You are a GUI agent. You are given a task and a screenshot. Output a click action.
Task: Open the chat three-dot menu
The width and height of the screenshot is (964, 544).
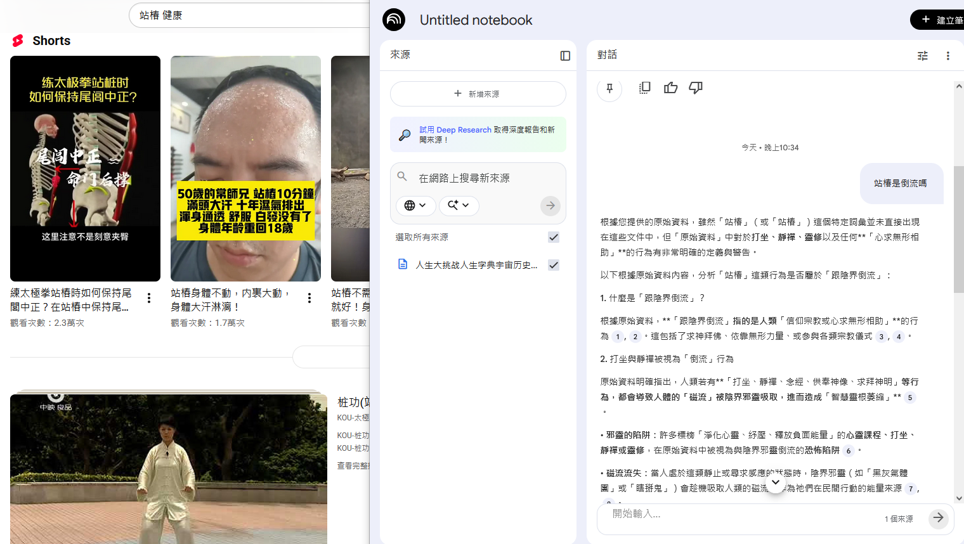[x=948, y=56]
